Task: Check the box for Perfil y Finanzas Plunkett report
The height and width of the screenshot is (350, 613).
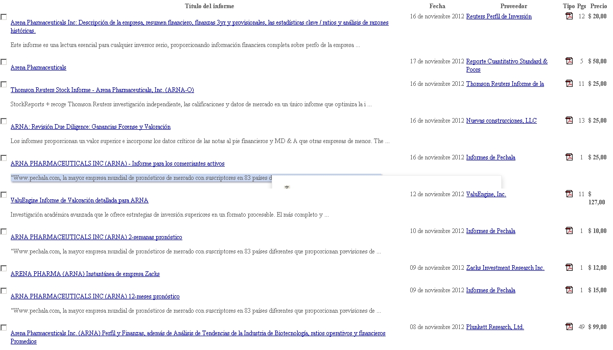Action: [4, 328]
